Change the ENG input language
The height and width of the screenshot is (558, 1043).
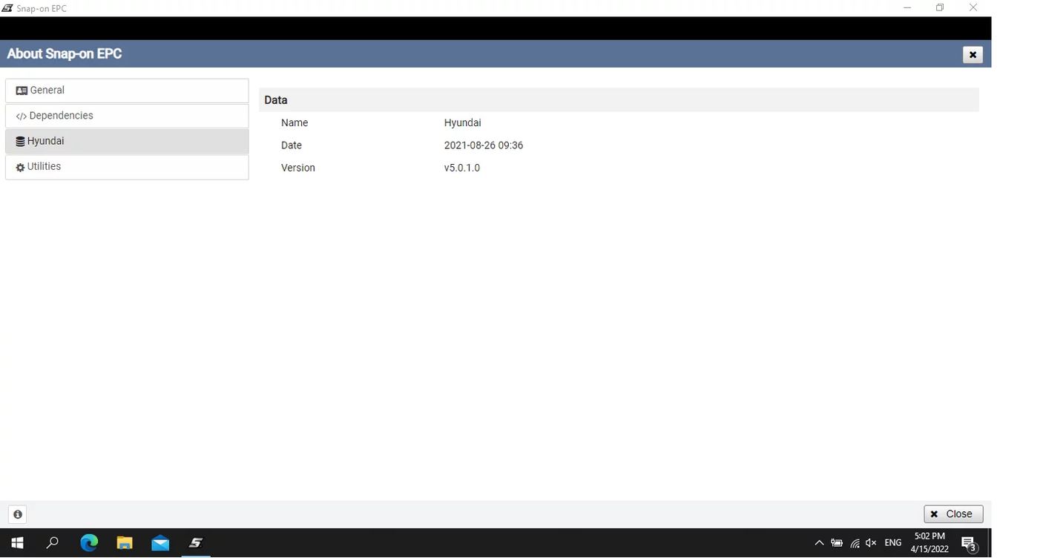[x=893, y=543]
